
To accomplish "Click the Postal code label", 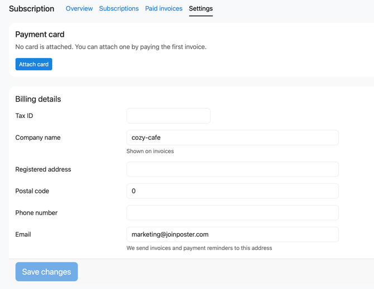I will tap(32, 191).
